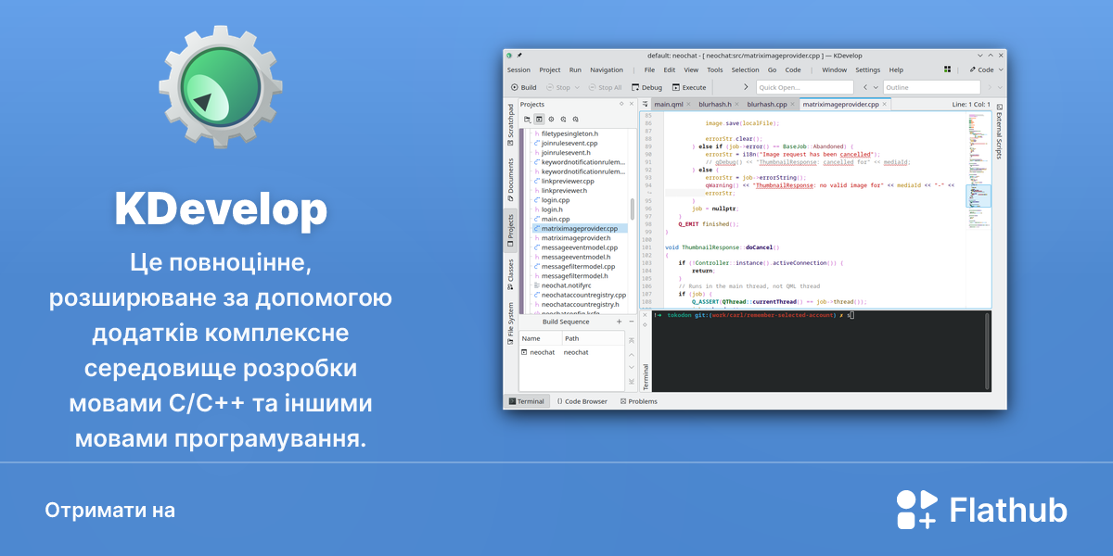Open the Code Browser bottom tab
The height and width of the screenshot is (556, 1113).
pyautogui.click(x=582, y=401)
